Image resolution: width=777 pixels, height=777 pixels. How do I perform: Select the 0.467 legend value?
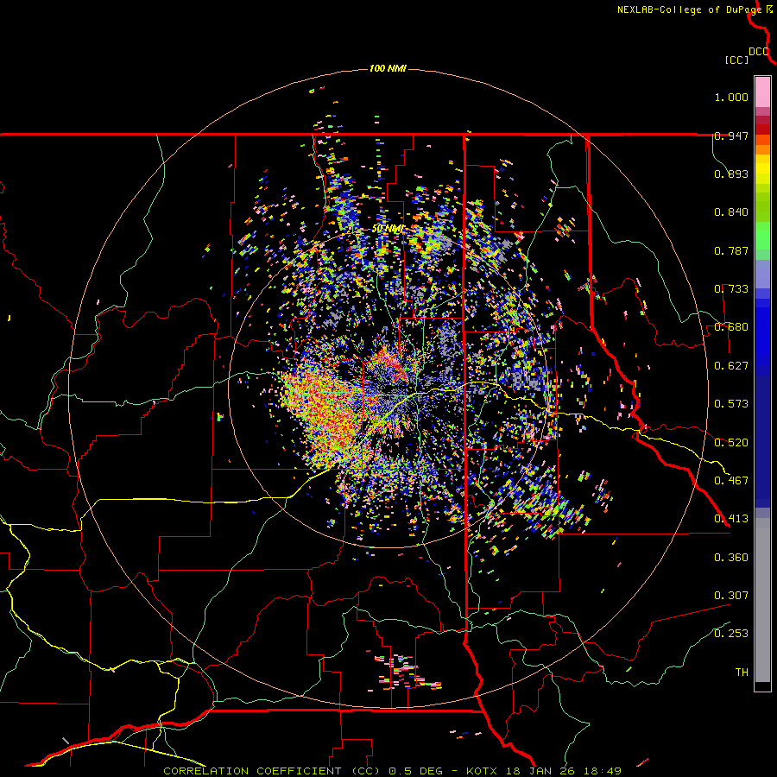[x=731, y=481]
